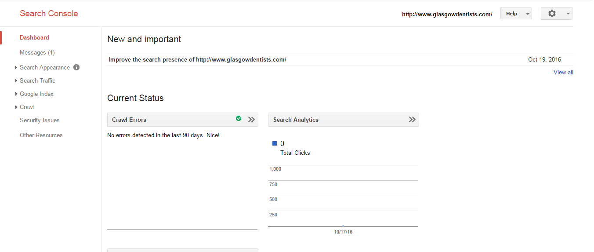Click the glasgowdentists.com property URL in the header
Screen dimensions: 594x252
click(447, 14)
